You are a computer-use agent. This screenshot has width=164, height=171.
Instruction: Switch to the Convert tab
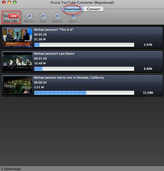pyautogui.click(x=93, y=9)
